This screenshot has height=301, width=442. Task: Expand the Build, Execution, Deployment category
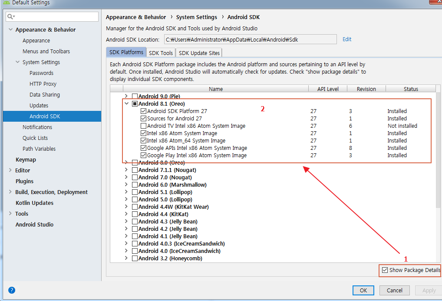[10, 191]
